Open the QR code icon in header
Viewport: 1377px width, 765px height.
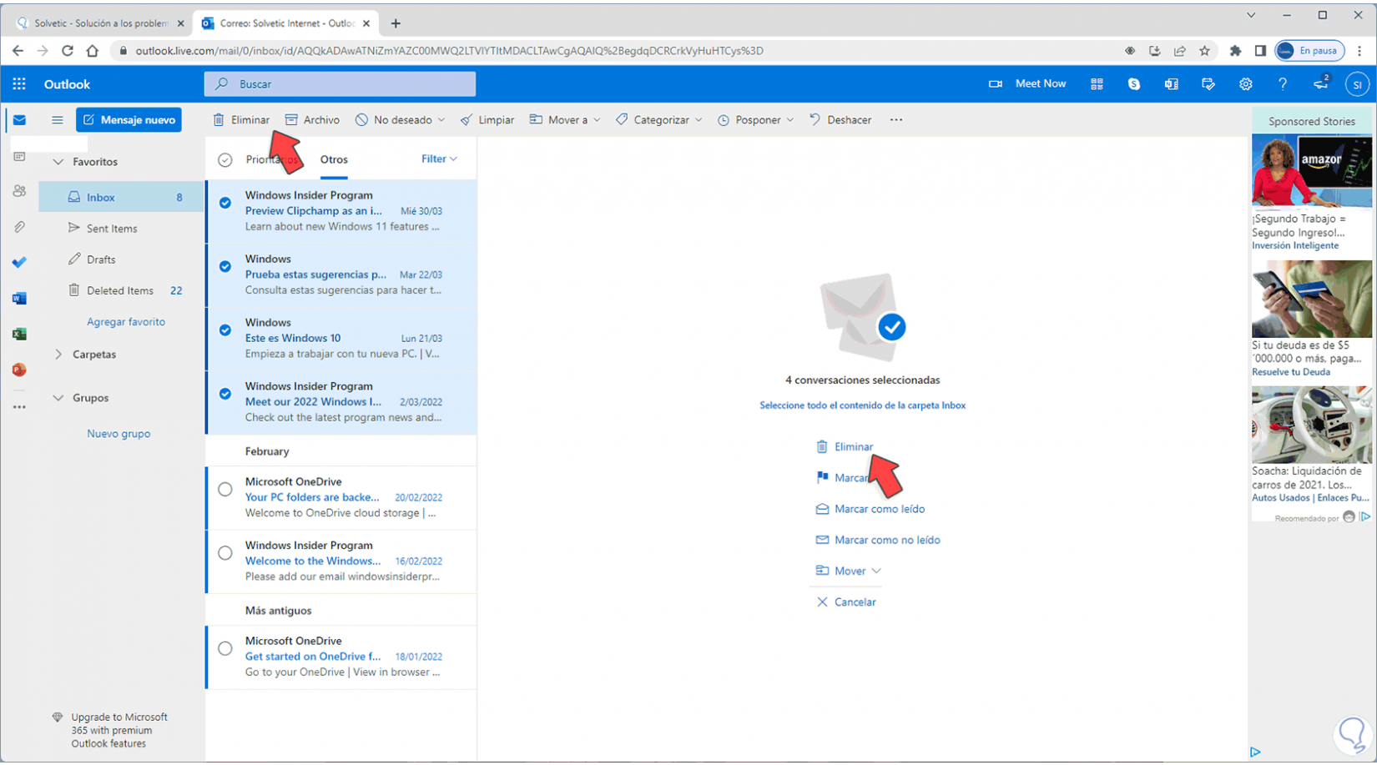pyautogui.click(x=1097, y=84)
